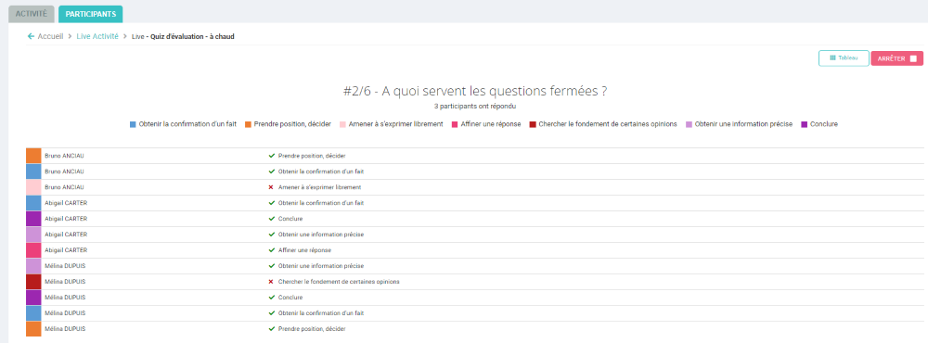Click Mélina DUPUIS's answer 'Obtenir la confirmation d'un fait'
Viewport: 928px width, 343px height.
tap(321, 313)
